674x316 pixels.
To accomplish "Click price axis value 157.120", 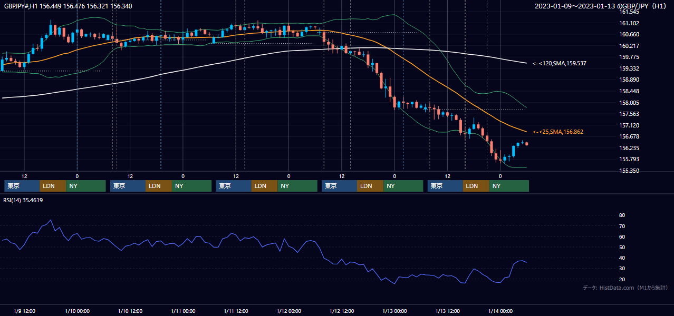I will point(629,125).
